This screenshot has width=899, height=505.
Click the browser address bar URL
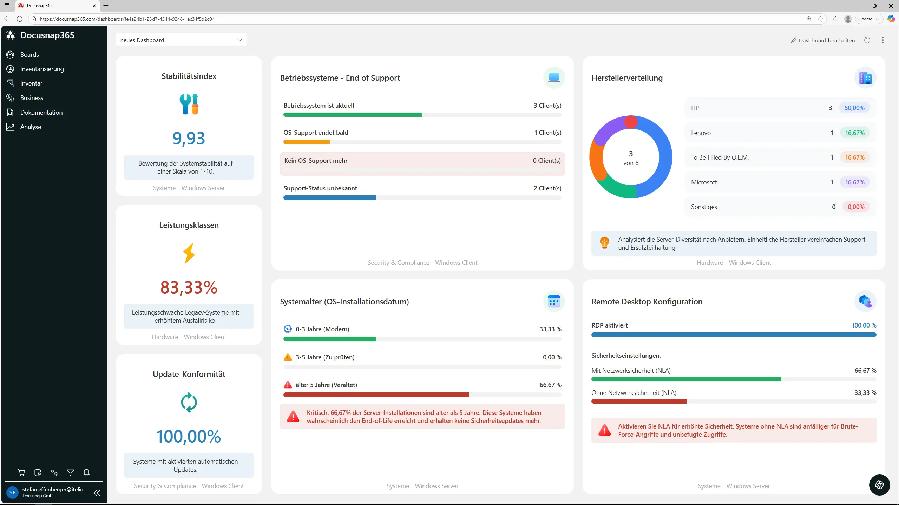[x=127, y=19]
